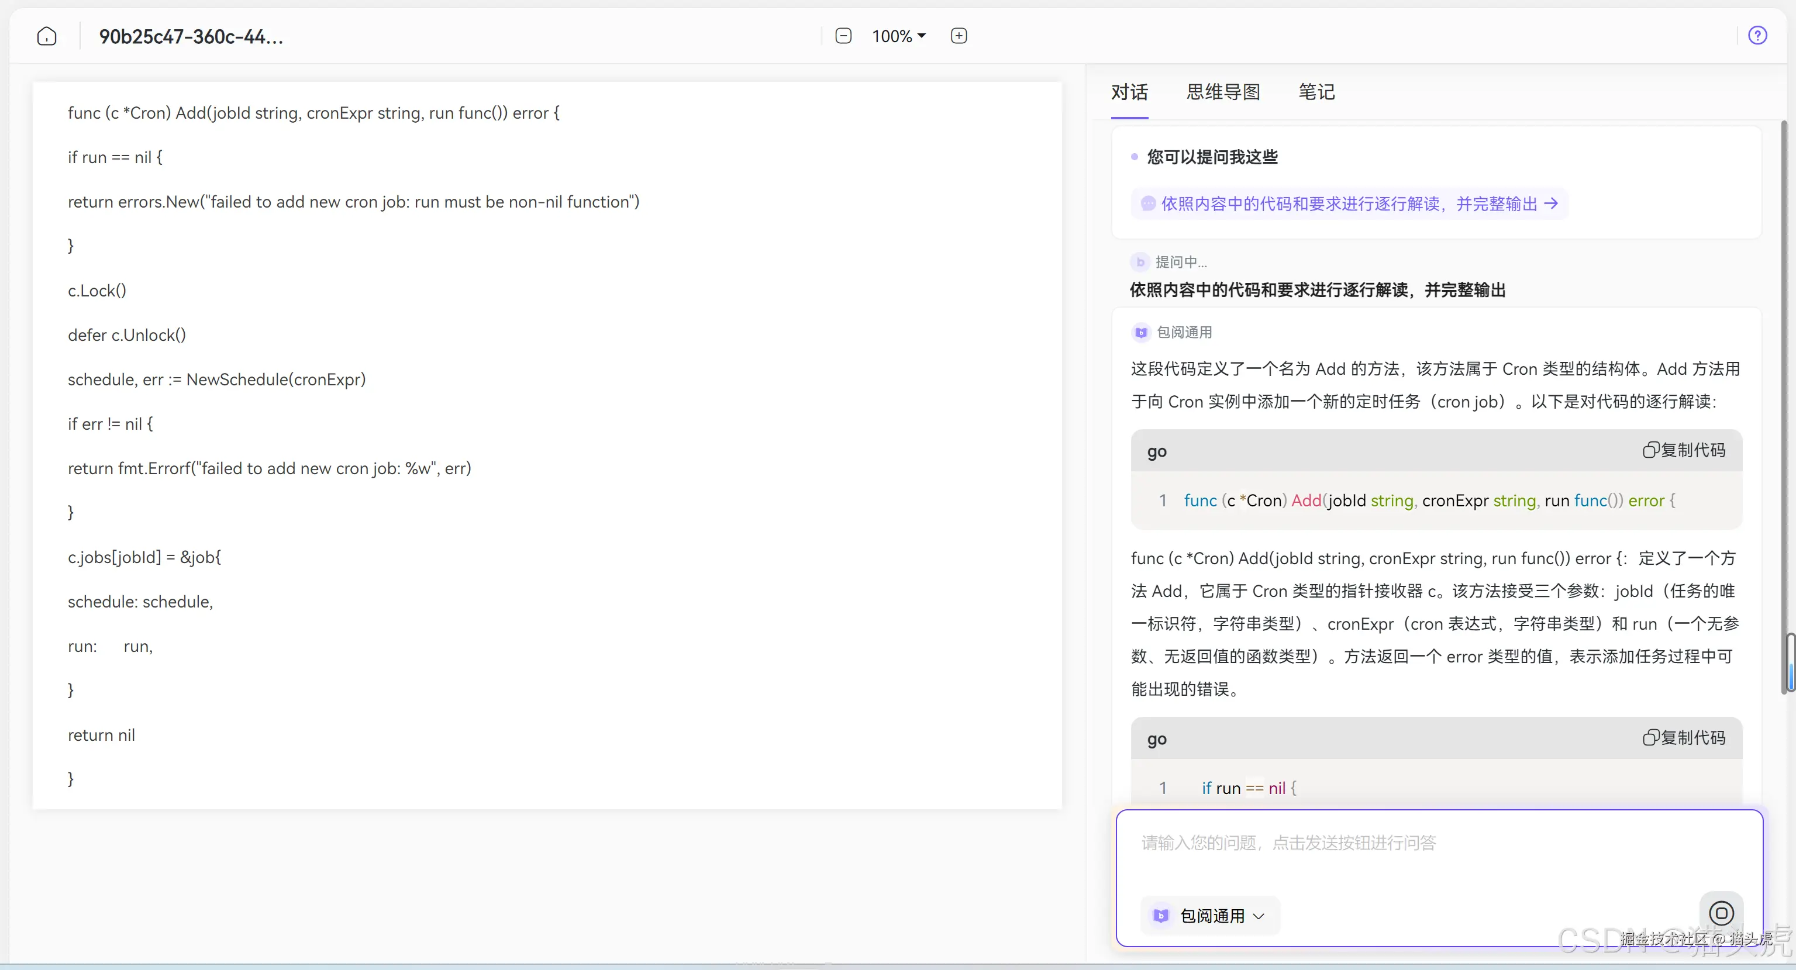The width and height of the screenshot is (1796, 970).
Task: Click copy icon on first go code block
Action: pyautogui.click(x=1650, y=451)
